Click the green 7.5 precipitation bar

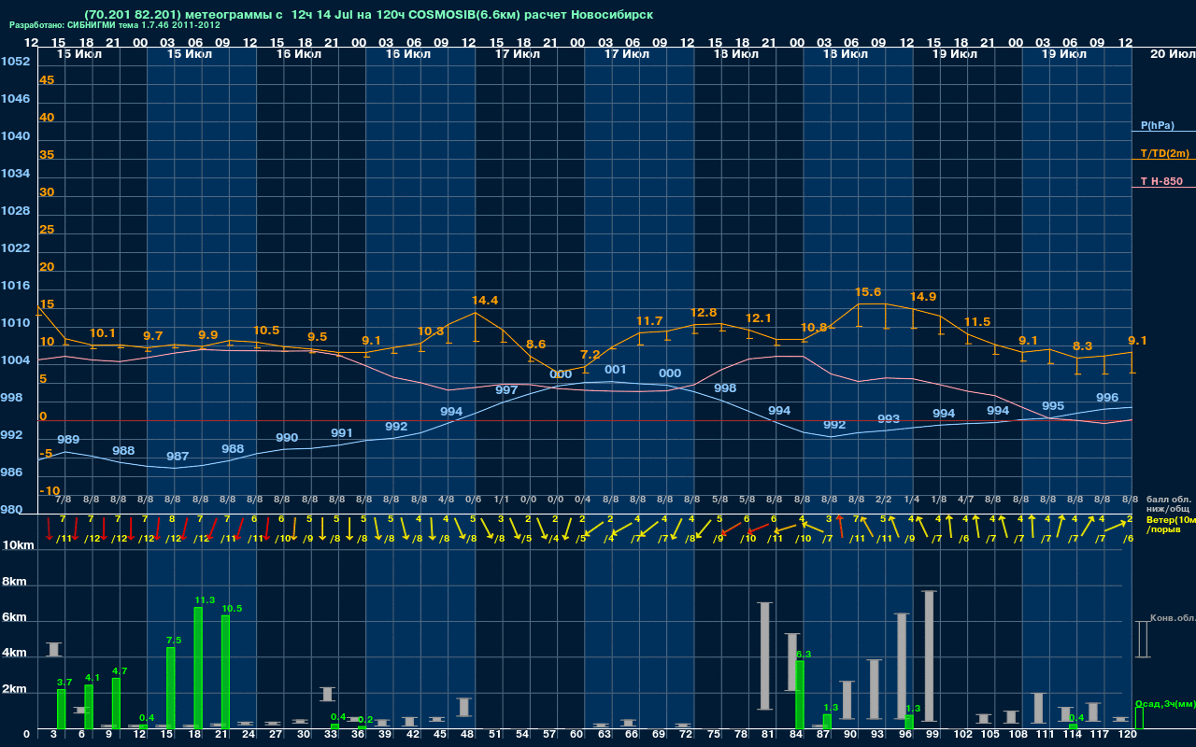click(x=171, y=688)
